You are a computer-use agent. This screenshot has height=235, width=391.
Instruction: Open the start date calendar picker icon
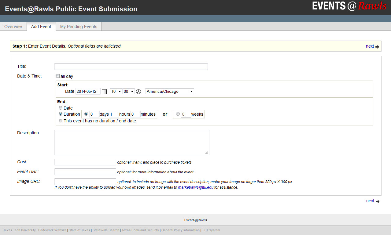104,92
